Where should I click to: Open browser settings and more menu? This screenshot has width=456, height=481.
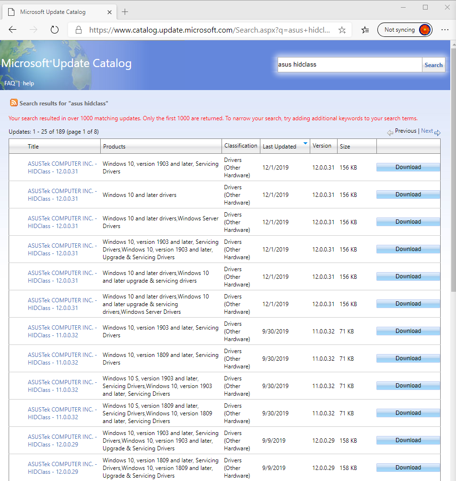[444, 30]
